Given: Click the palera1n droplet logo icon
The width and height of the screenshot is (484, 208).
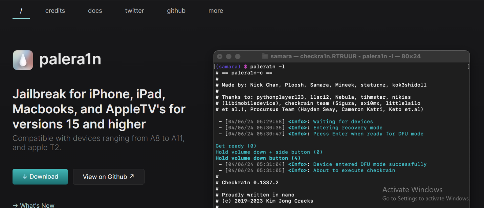Looking at the screenshot, I should pyautogui.click(x=23, y=60).
